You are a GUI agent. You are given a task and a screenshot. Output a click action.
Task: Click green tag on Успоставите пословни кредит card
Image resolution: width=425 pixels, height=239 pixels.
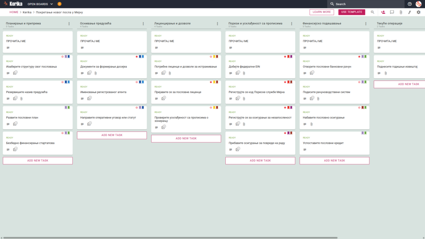click(365, 133)
